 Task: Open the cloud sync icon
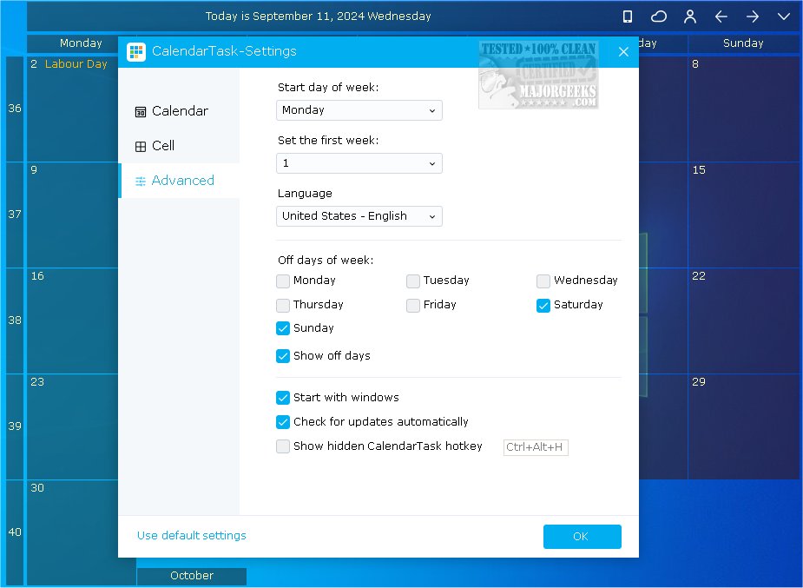point(659,17)
